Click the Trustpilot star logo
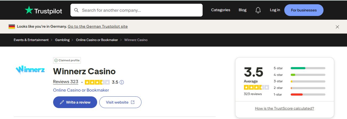 tap(29, 10)
